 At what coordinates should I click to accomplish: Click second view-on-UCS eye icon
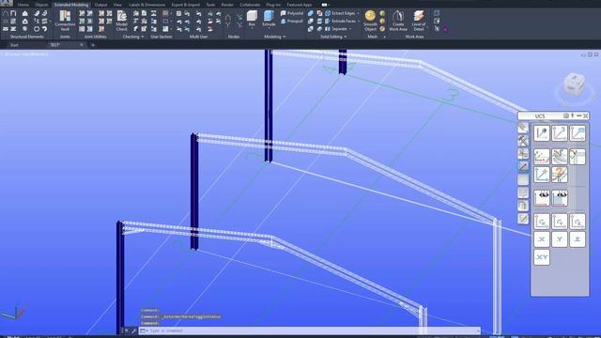coord(560,198)
